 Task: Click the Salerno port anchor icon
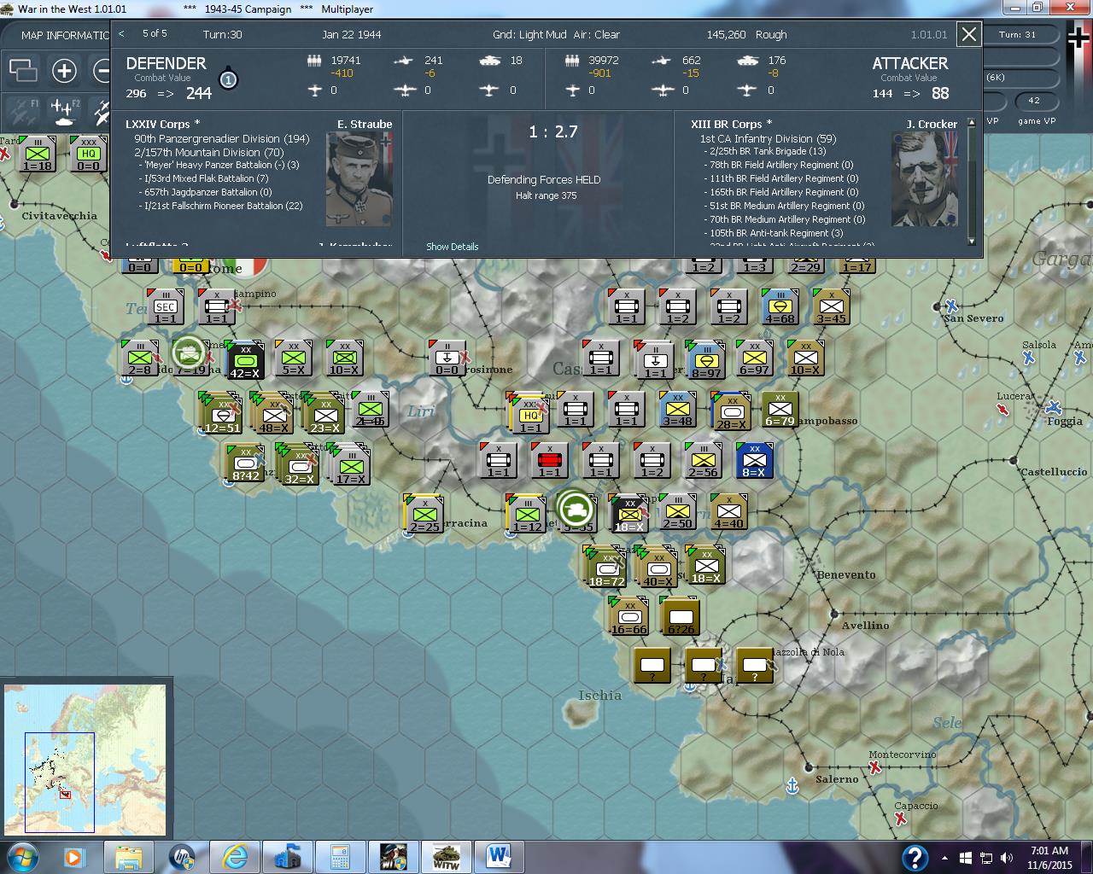pos(792,786)
